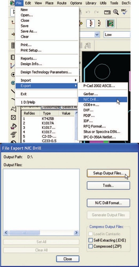Click the DRC design rule check icon
The image size is (139, 267).
pyautogui.click(x=124, y=12)
